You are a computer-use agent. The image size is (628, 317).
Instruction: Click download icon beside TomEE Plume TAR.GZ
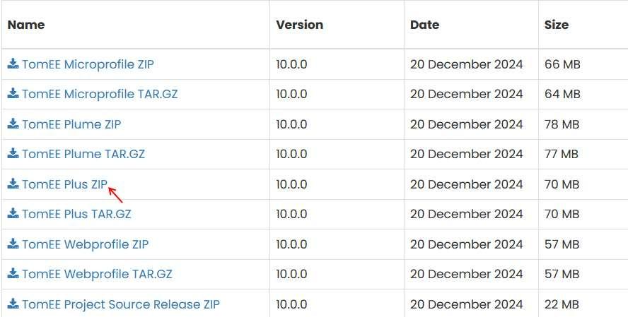[13, 153]
